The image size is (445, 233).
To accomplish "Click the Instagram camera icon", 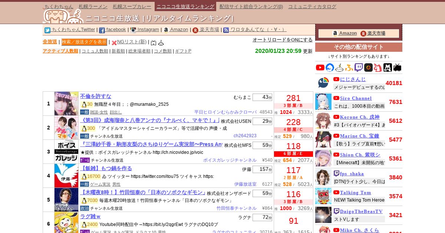I will coord(133,30).
